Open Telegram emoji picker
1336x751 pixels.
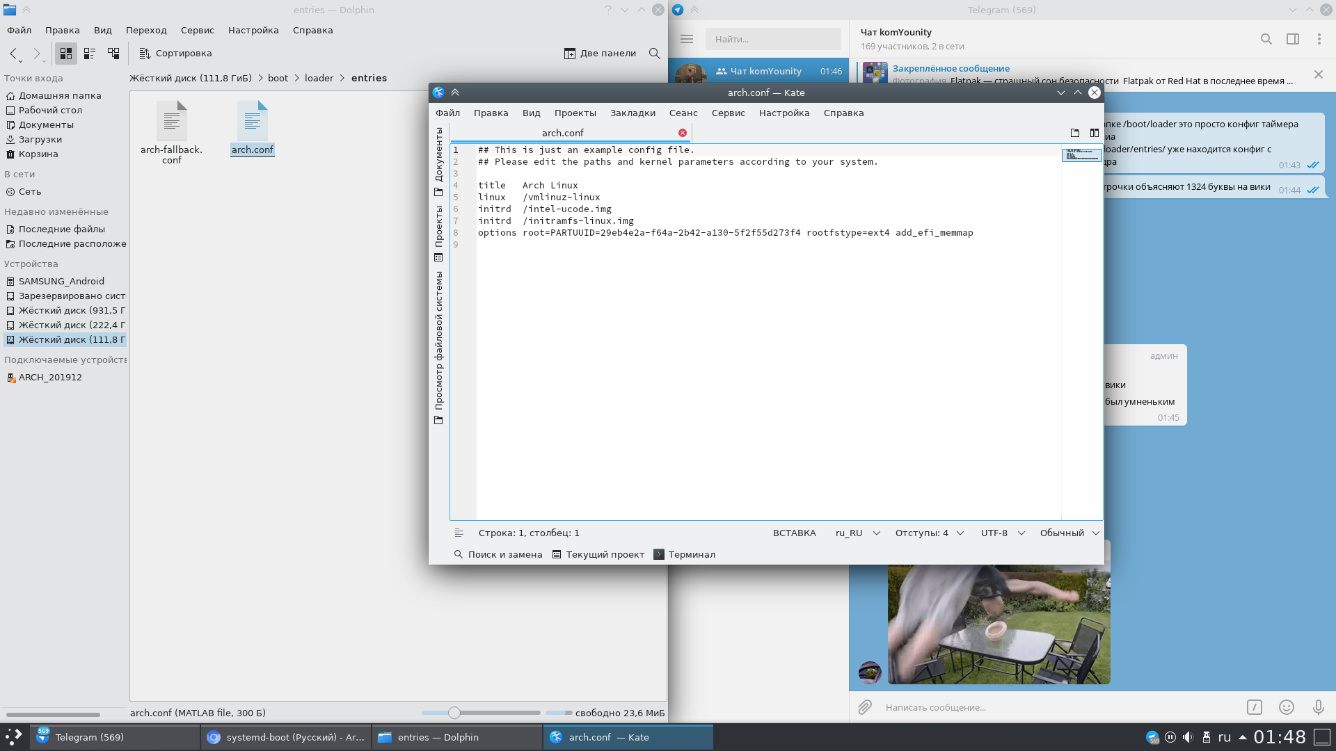pos(1287,707)
